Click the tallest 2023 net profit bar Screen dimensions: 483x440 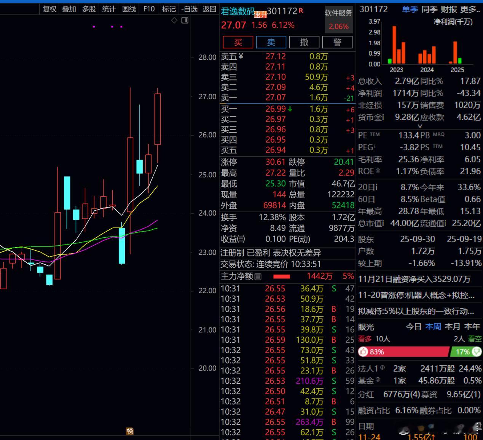394,45
